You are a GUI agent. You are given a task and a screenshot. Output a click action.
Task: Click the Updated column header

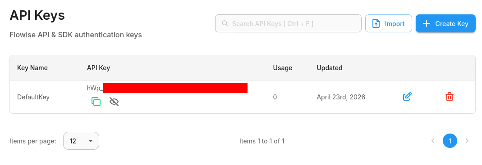(x=330, y=68)
